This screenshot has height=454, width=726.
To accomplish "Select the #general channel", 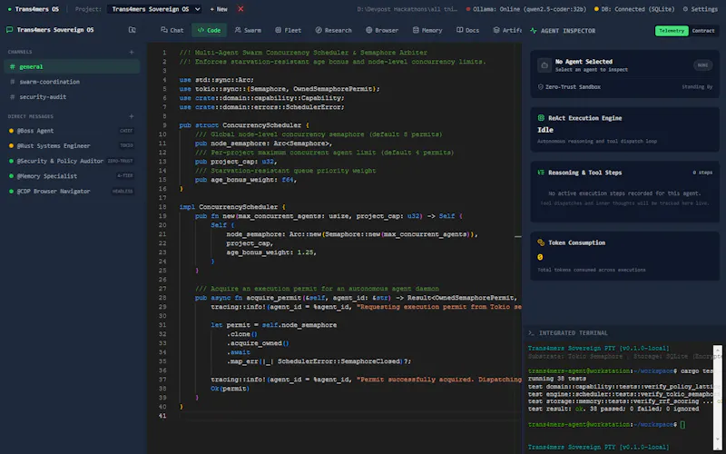I will click(x=72, y=66).
